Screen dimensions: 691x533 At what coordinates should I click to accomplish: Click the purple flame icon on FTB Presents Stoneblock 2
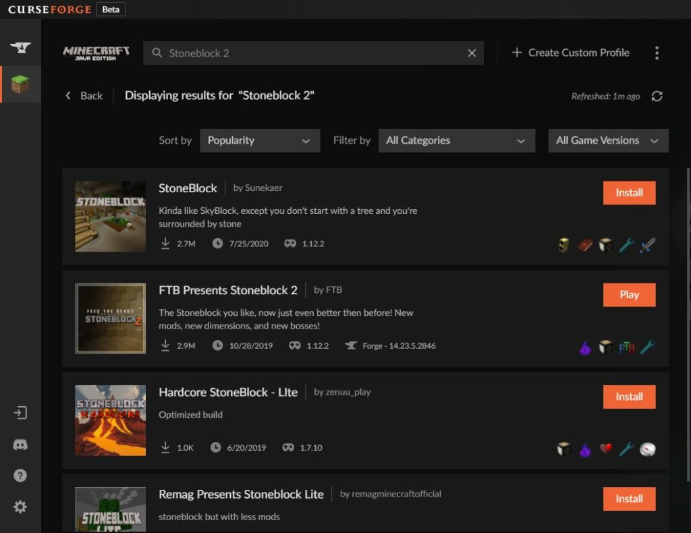point(585,347)
